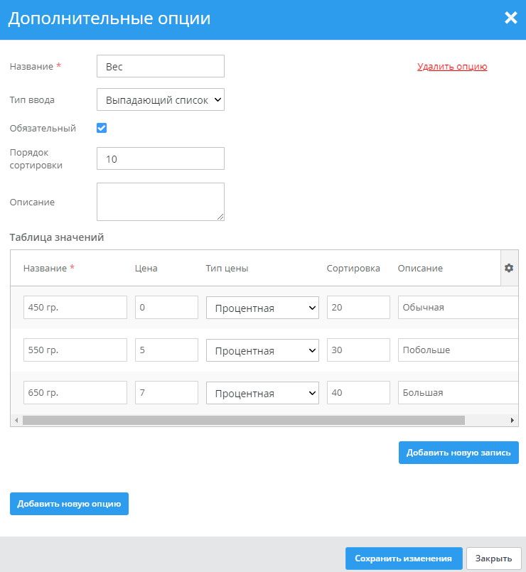
Task: Click the description field containing Большая
Action: [457, 392]
